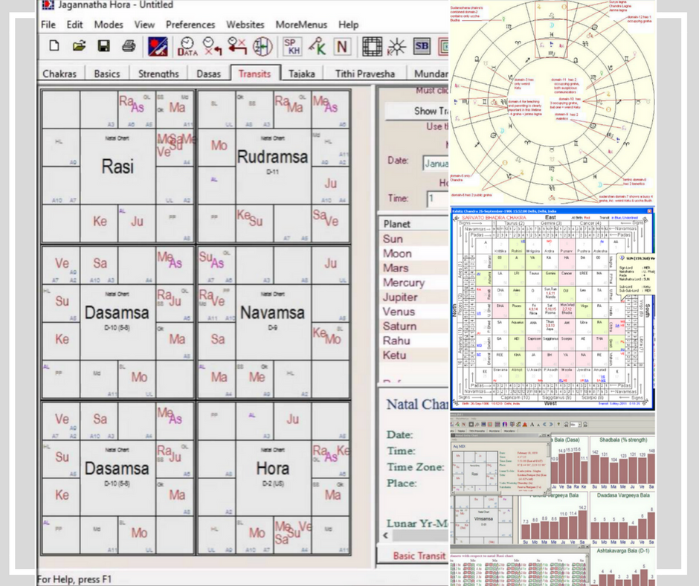Click the green K key icon

[318, 47]
